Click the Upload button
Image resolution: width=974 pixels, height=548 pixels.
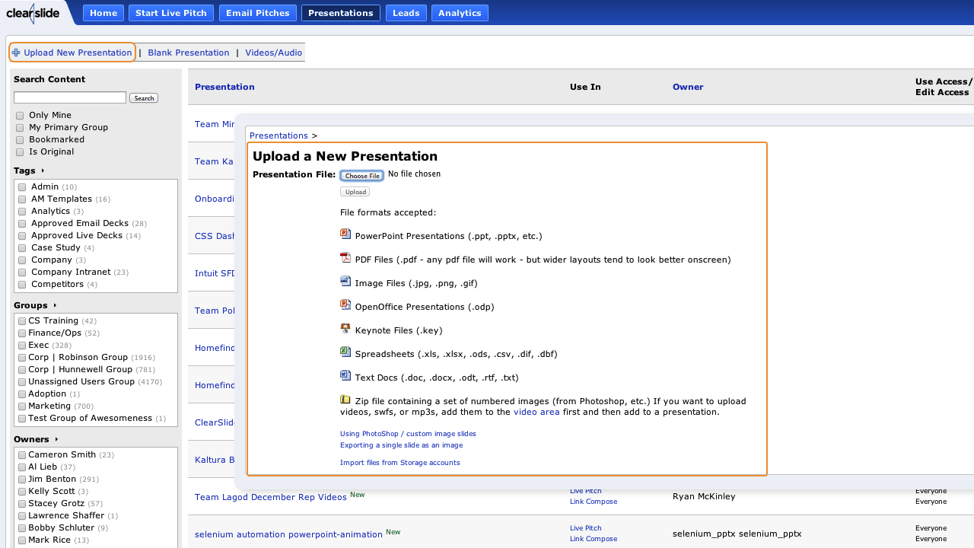tap(355, 192)
